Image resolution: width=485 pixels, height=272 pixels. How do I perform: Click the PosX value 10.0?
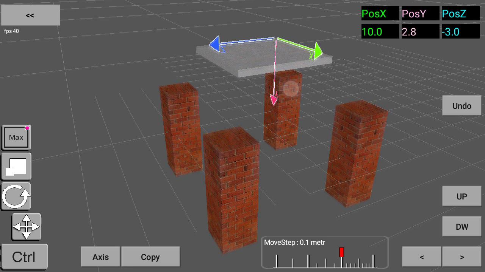[380, 32]
